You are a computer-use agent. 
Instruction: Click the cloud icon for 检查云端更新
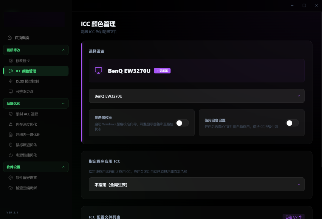click(11, 188)
